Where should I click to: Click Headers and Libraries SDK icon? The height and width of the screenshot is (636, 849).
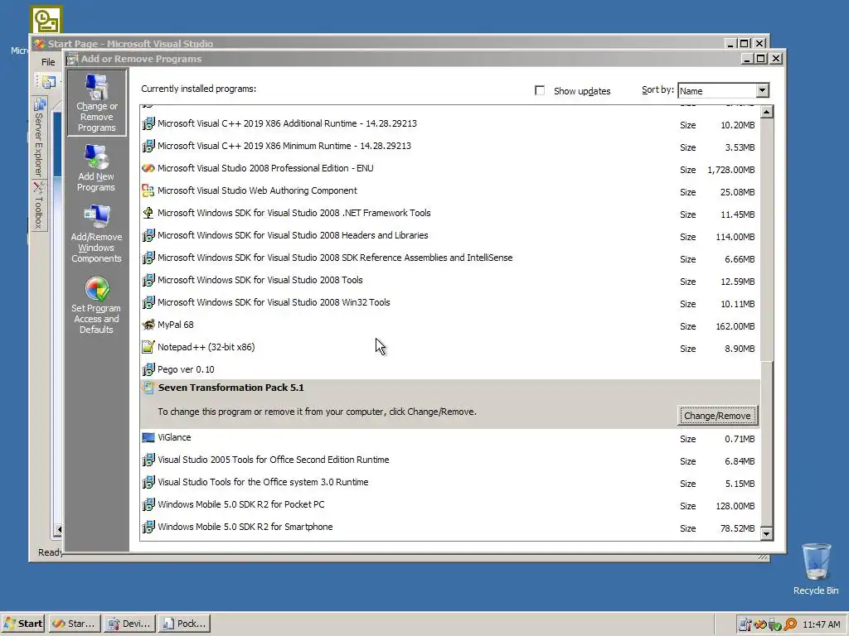pyautogui.click(x=148, y=235)
